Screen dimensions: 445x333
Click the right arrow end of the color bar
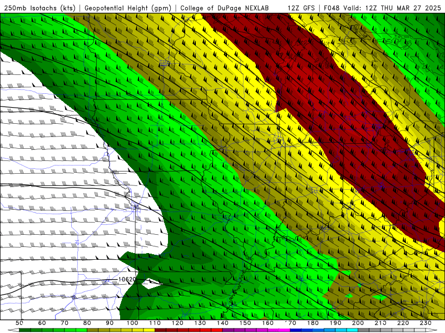[432, 330]
